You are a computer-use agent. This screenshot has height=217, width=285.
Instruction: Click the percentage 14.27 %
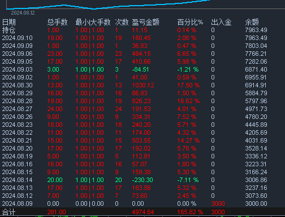[188, 140]
